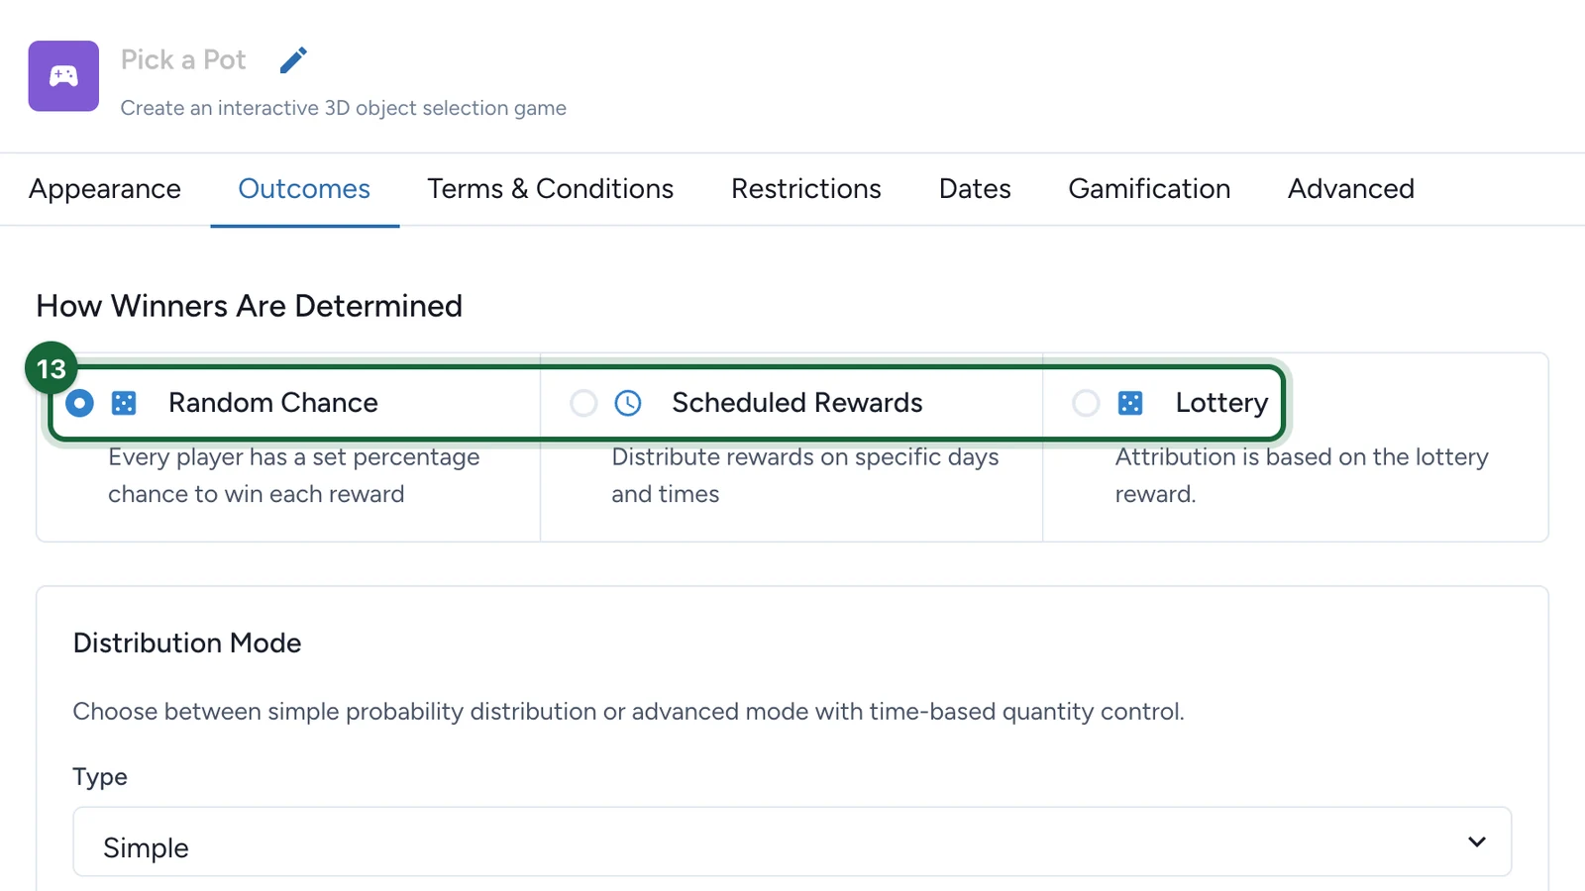Click the Distribution Mode heading

187,643
